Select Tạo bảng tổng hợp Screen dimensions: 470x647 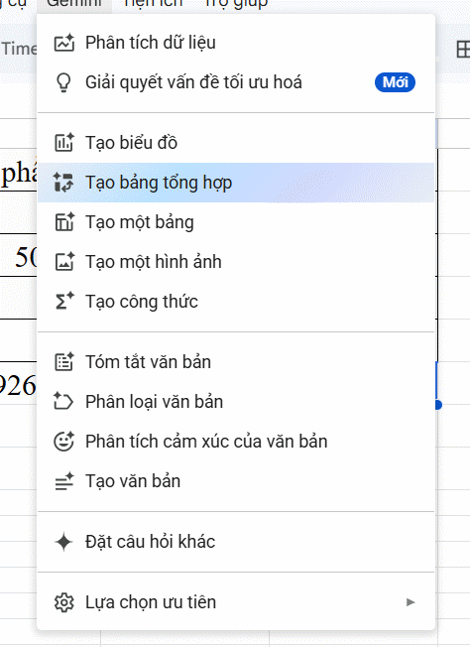(x=236, y=183)
